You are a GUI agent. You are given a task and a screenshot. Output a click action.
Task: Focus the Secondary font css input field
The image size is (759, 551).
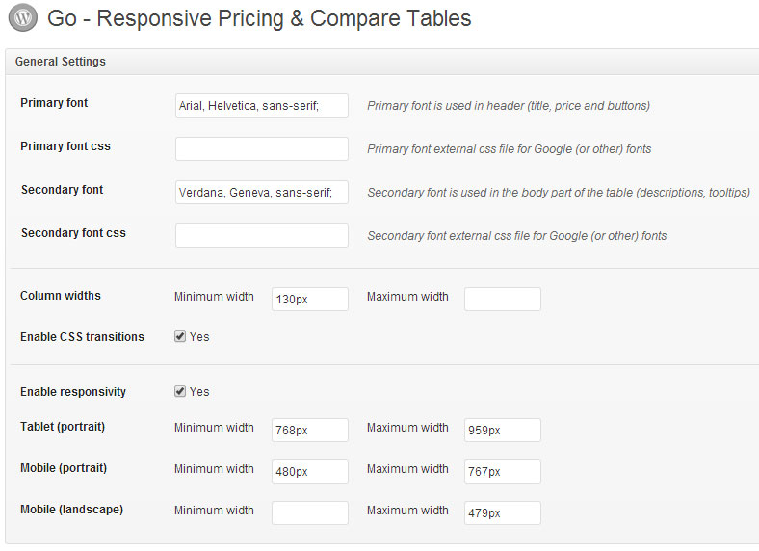point(262,235)
